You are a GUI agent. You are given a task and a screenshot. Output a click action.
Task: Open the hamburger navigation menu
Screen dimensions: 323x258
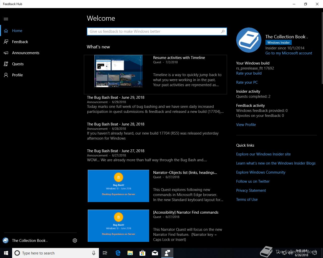(x=6, y=19)
